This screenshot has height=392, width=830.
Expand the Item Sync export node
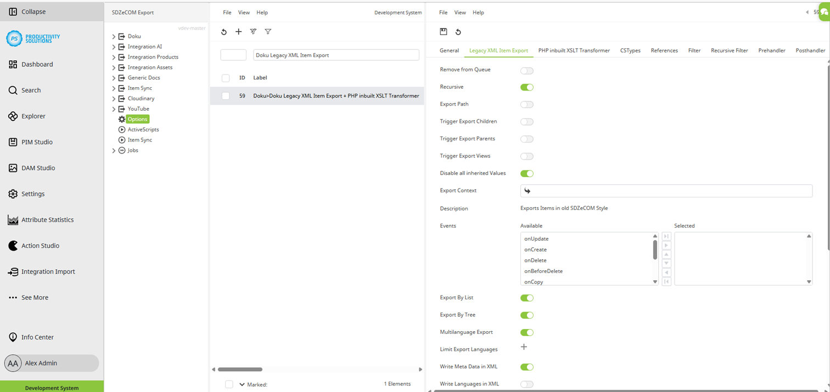click(114, 88)
